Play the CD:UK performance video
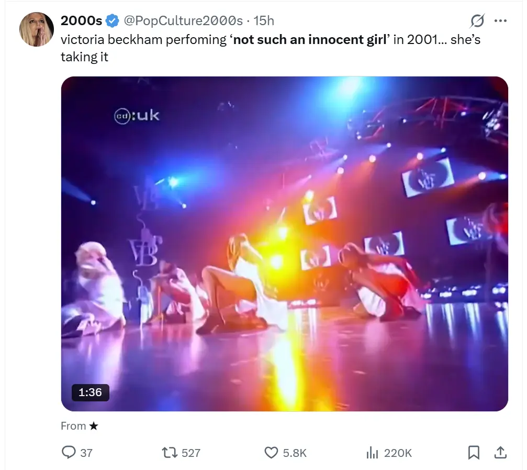Viewport: 527px width, 470px height. pos(285,244)
